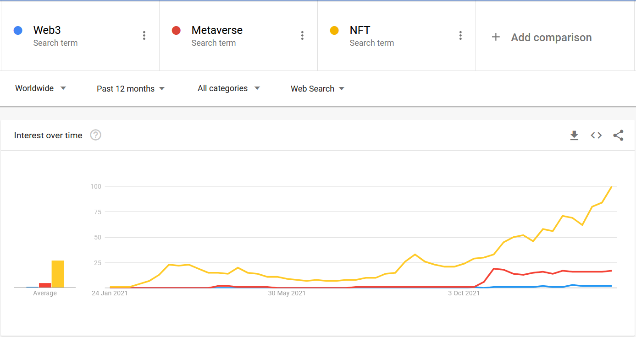Click the NFT line peak at 100
Viewport: 636px width, 337px height.
[611, 187]
